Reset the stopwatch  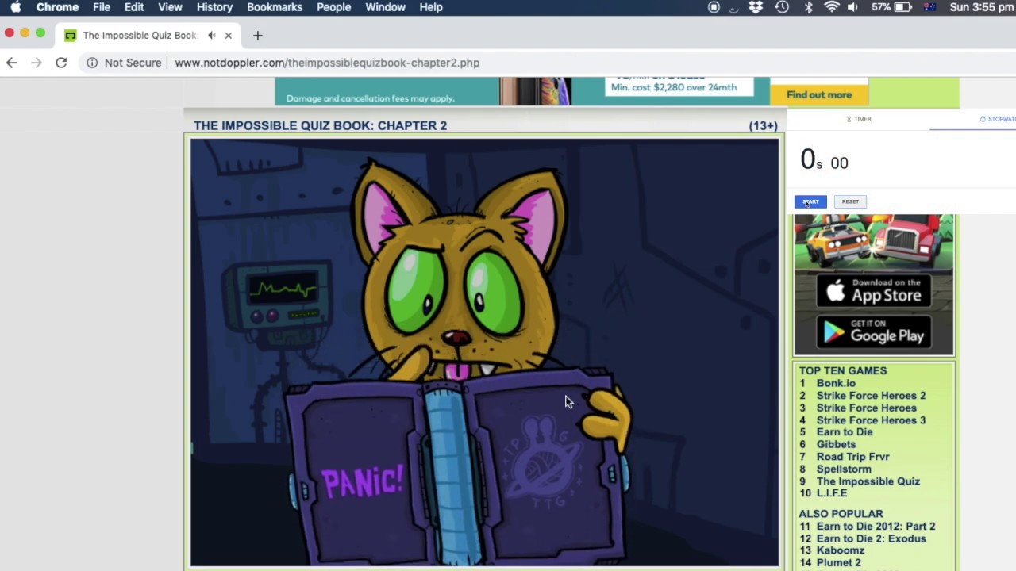coord(850,201)
